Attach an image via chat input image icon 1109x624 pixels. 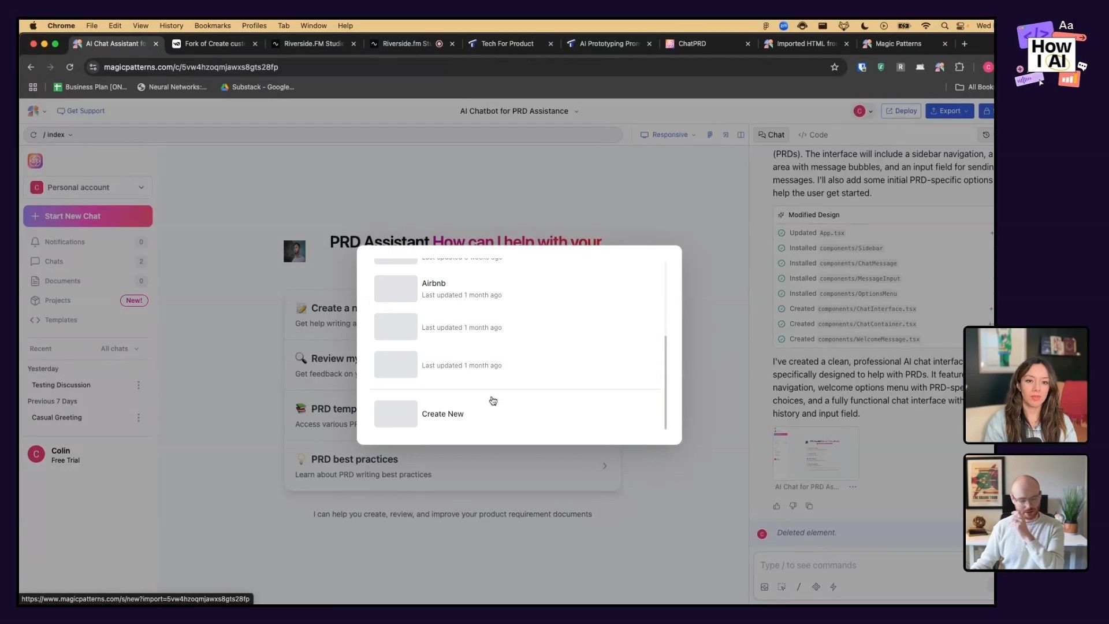coord(764,587)
